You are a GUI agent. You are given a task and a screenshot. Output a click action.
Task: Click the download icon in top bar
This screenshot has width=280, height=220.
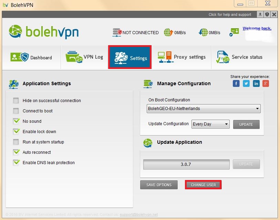260,14
